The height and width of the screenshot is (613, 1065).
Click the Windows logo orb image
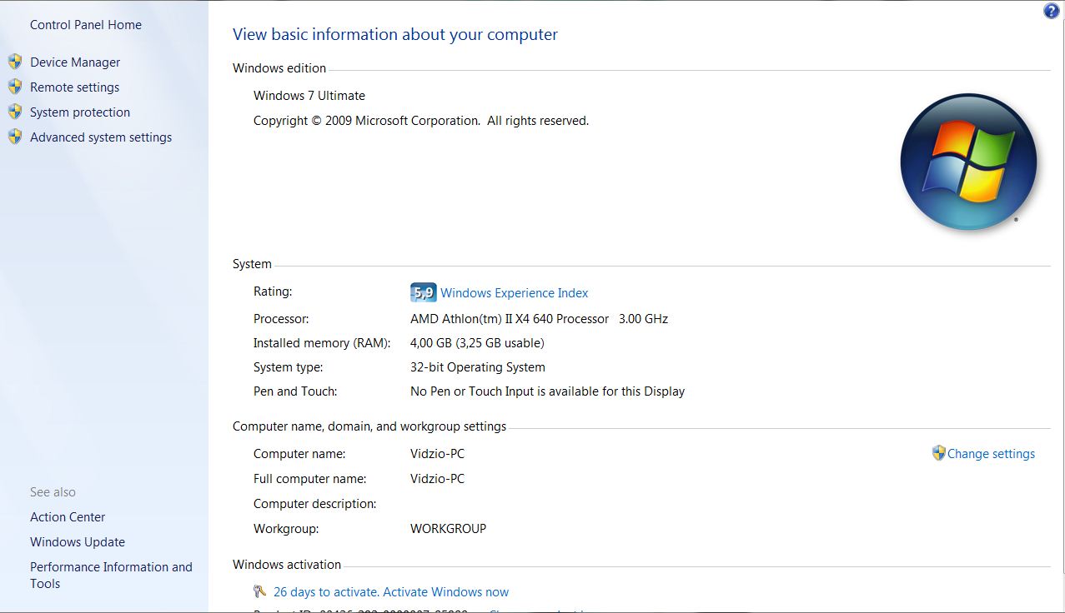(x=968, y=162)
